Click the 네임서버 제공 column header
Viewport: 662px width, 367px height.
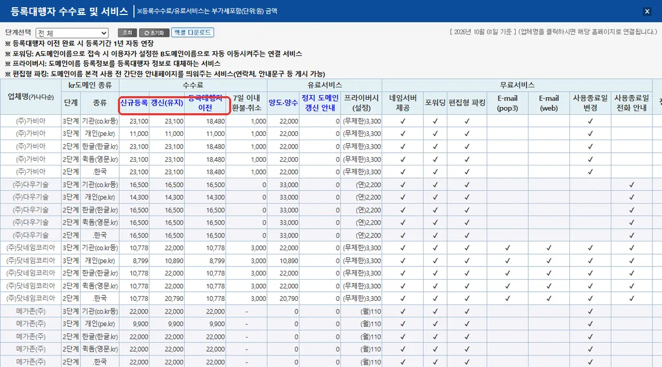pyautogui.click(x=403, y=103)
